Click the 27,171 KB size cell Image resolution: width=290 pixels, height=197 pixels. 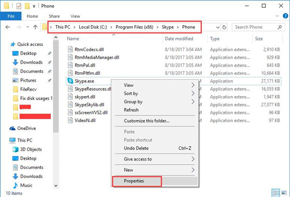[270, 81]
